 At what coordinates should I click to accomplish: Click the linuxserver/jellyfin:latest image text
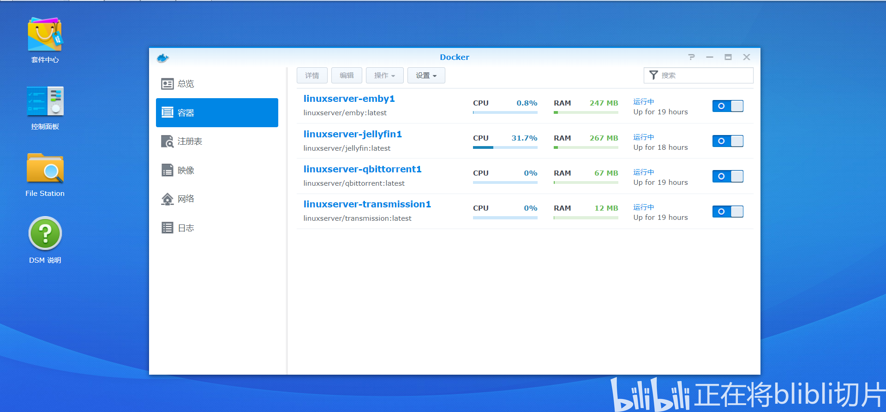[x=347, y=148]
